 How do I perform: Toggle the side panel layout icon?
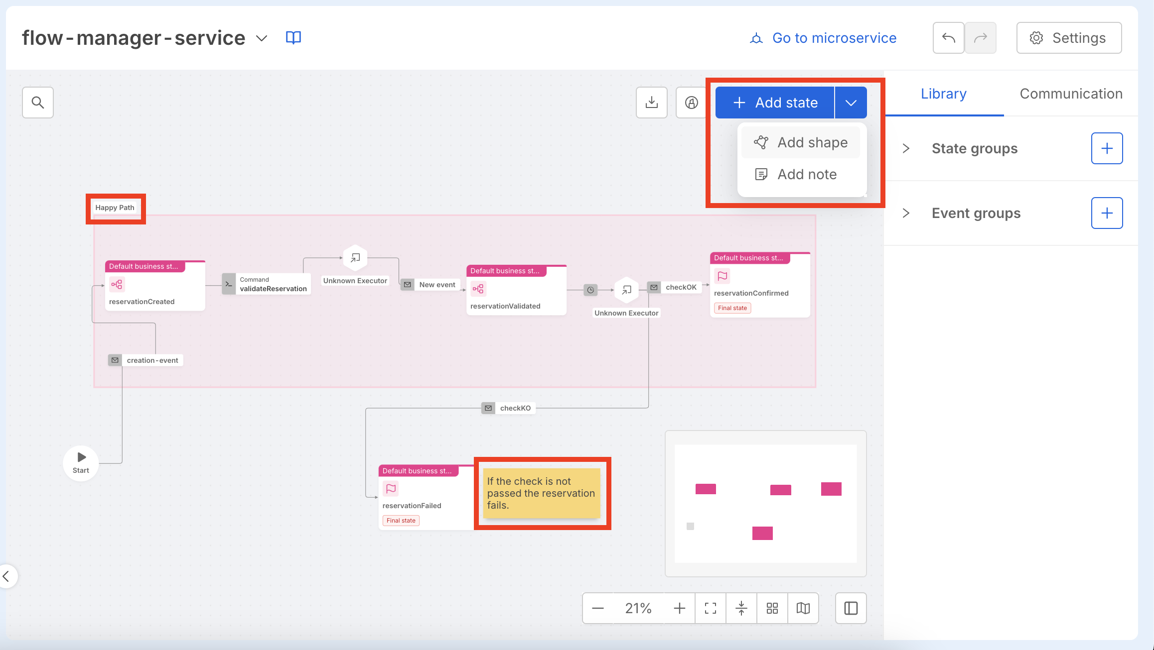(x=851, y=608)
